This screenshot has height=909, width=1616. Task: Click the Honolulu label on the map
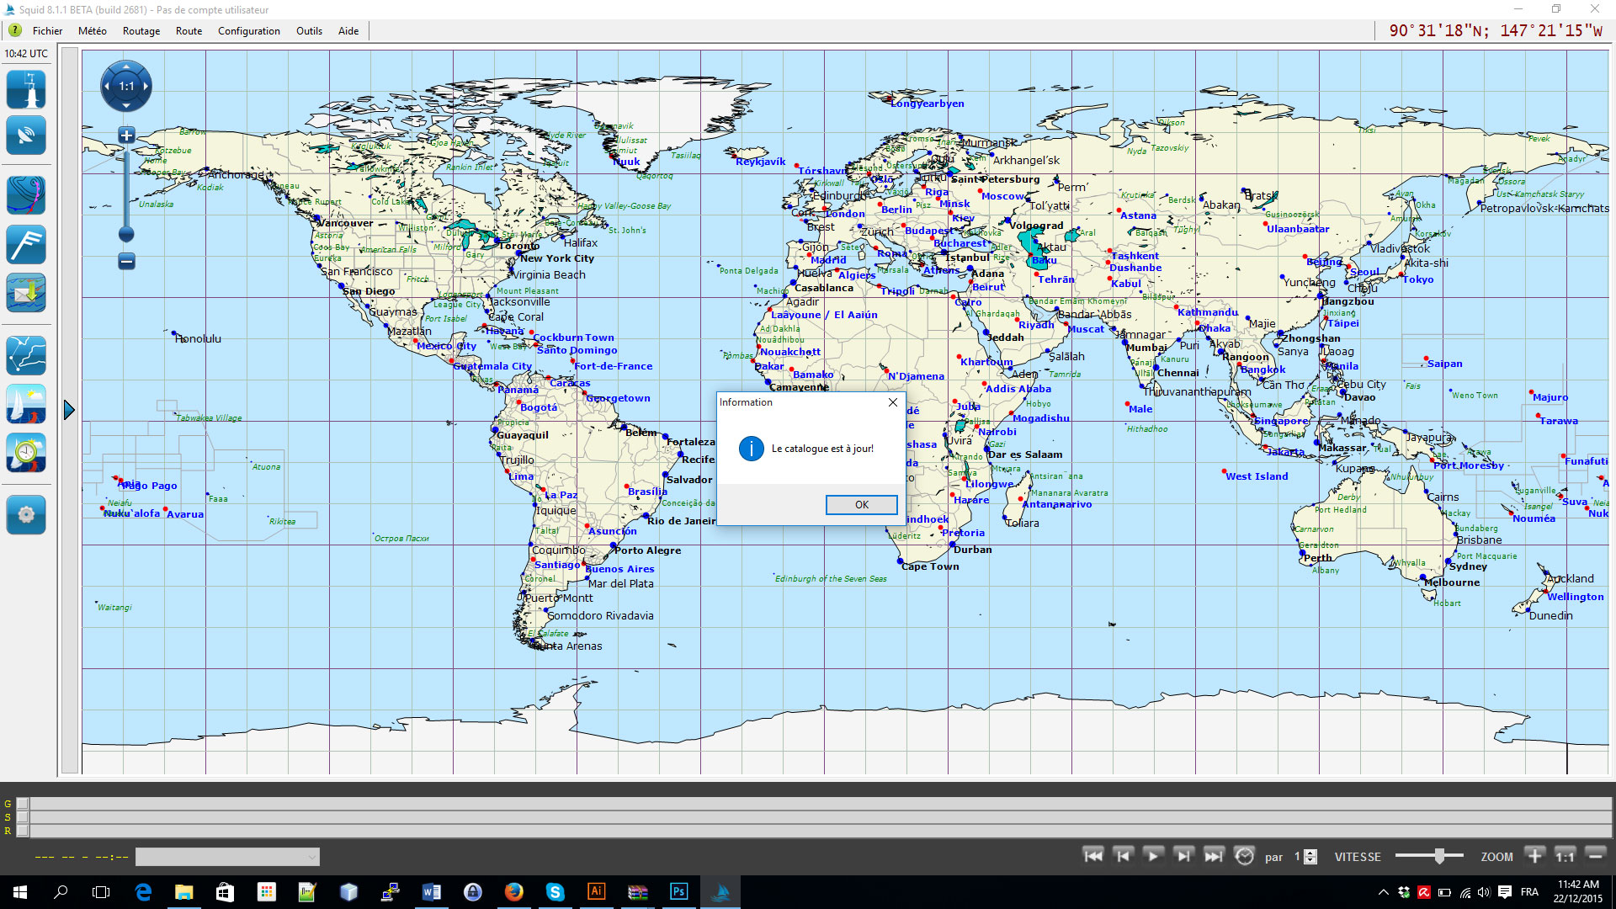(199, 339)
